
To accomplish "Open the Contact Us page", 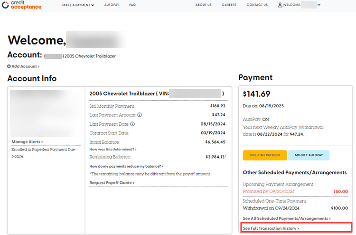I will click(257, 5).
